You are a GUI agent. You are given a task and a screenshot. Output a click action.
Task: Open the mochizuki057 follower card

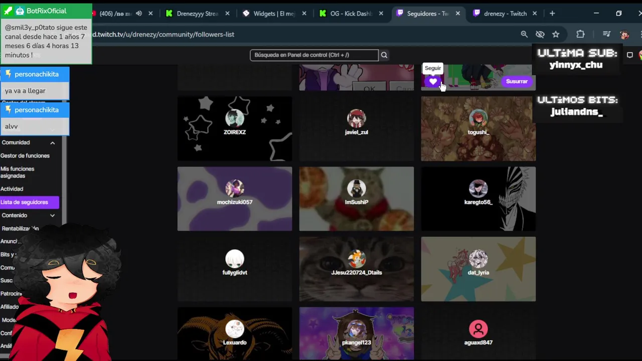235,199
